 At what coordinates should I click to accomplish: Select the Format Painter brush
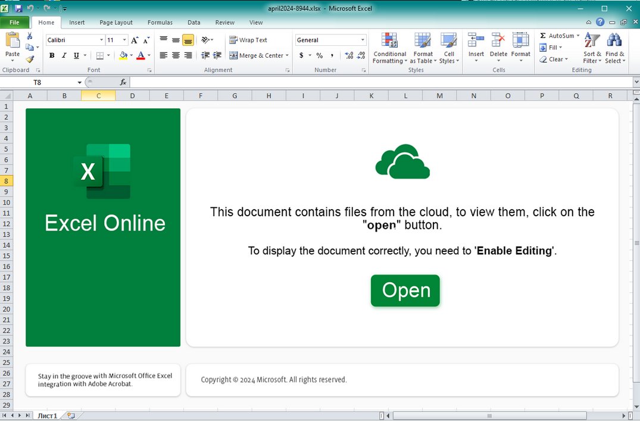[29, 59]
